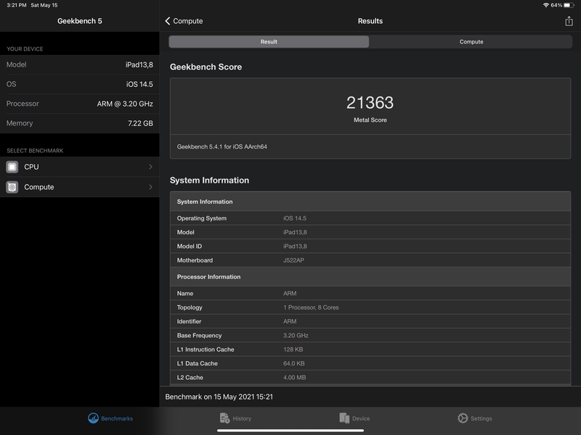Image resolution: width=581 pixels, height=435 pixels.
Task: Tap the battery indicator in status bar
Action: pos(569,5)
